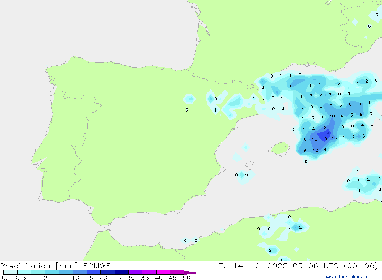
Task: Select the 5 to 10 mm legend swatch
Action: pyautogui.click(x=66, y=272)
